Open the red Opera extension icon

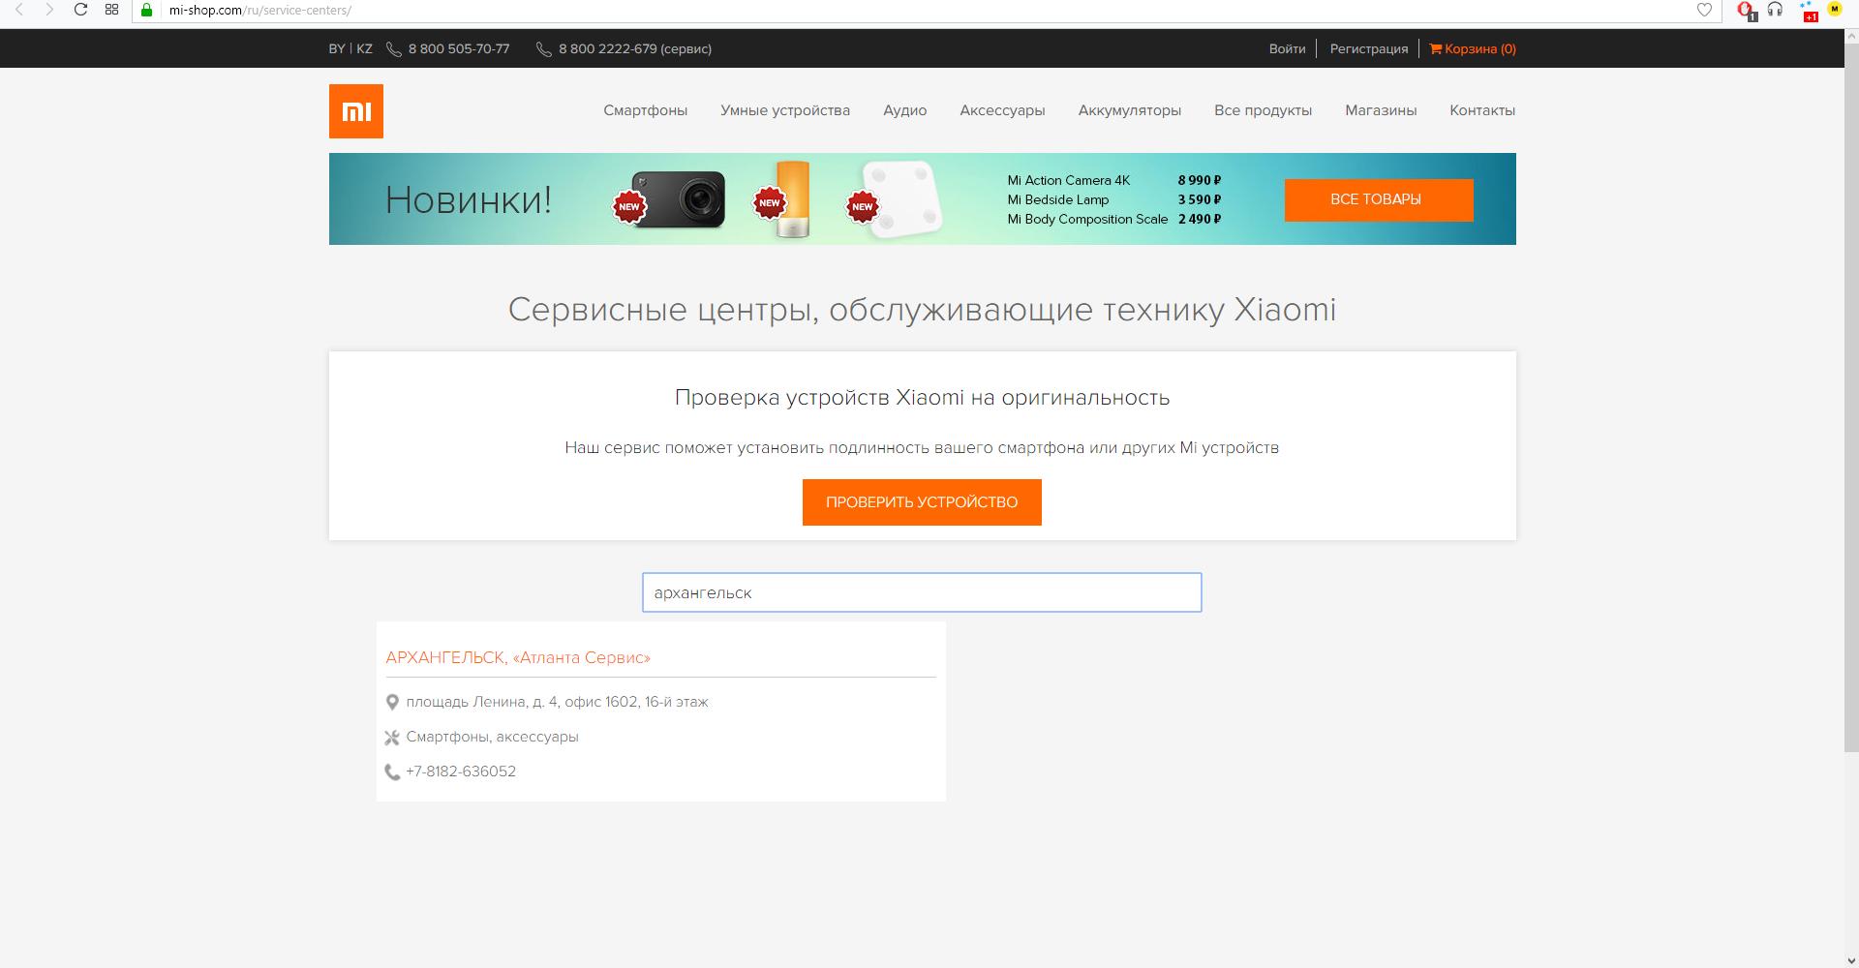click(x=1747, y=11)
